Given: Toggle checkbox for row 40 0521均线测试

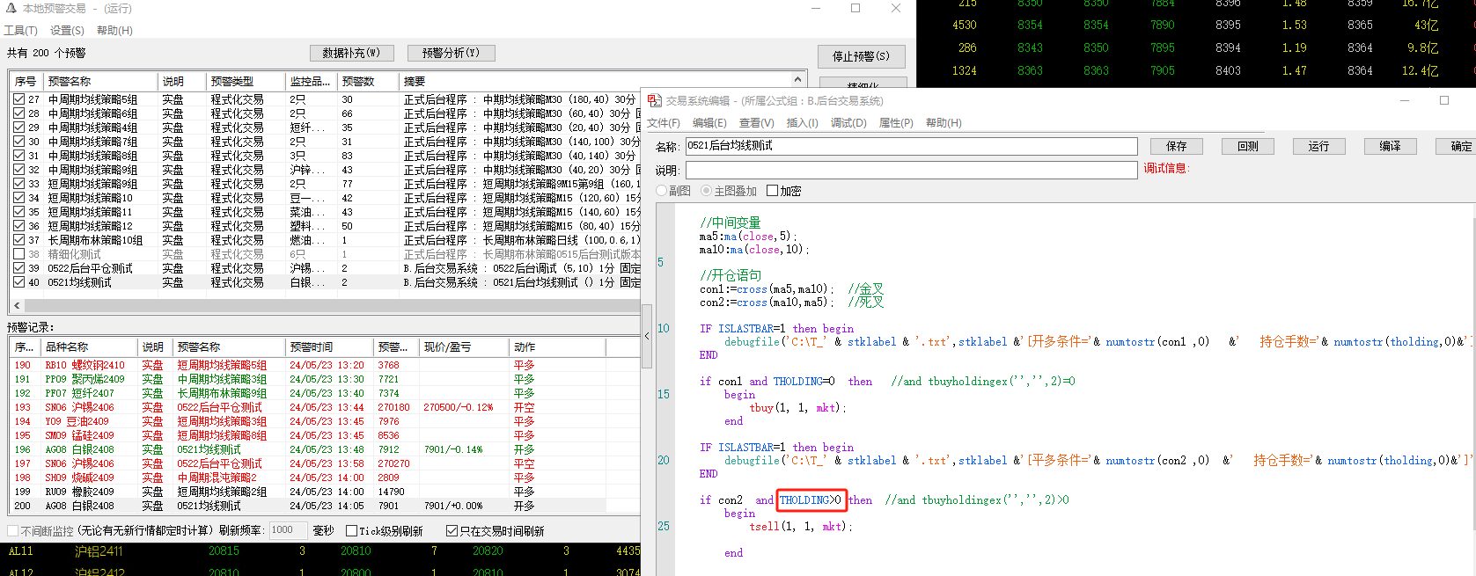Looking at the screenshot, I should (18, 282).
